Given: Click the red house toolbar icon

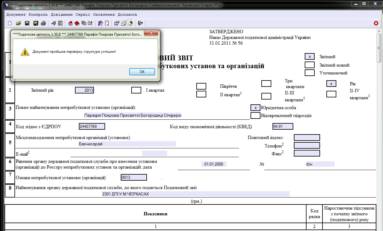Looking at the screenshot, I should coord(71,23).
